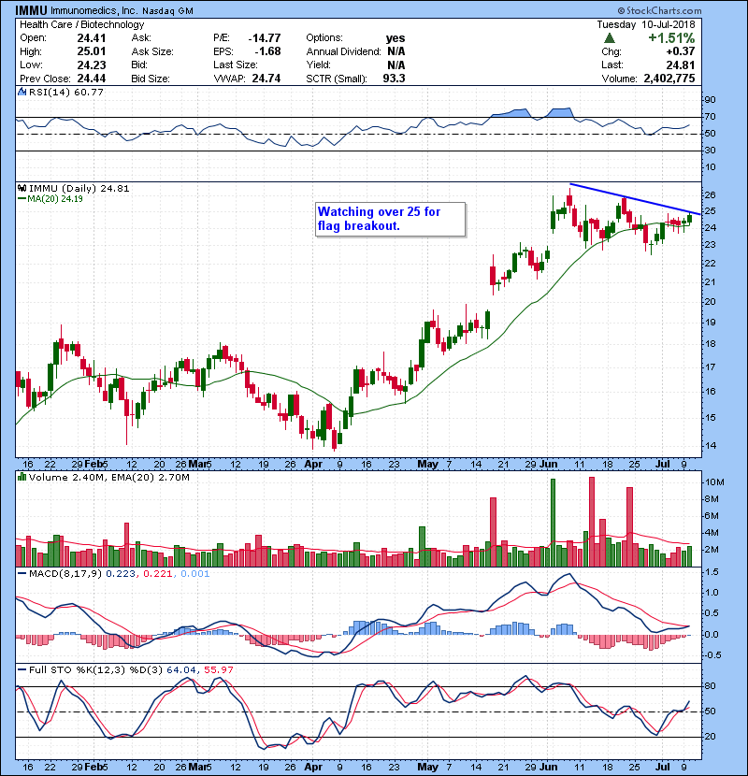Click the volume bars icon beside Volume label
The image size is (748, 776).
pyautogui.click(x=22, y=477)
